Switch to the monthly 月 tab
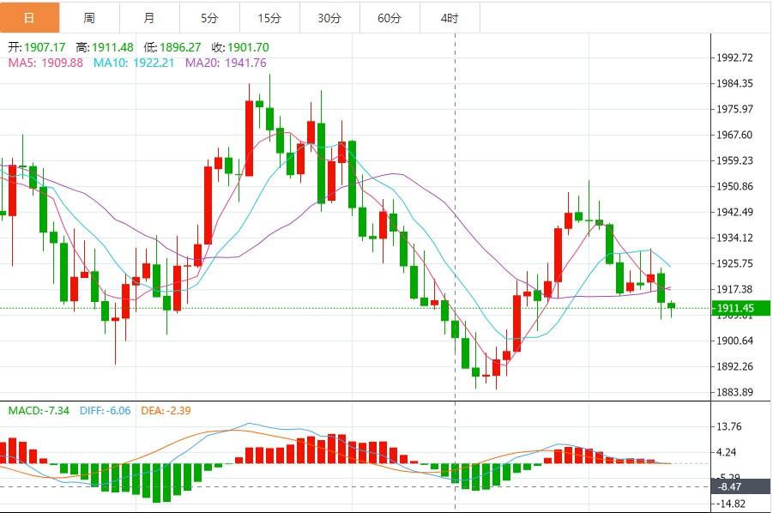This screenshot has width=773, height=513. (150, 18)
